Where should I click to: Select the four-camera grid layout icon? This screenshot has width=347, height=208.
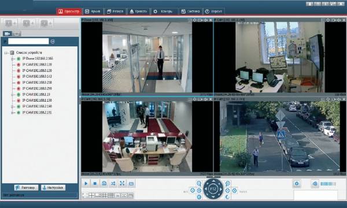click(x=91, y=195)
